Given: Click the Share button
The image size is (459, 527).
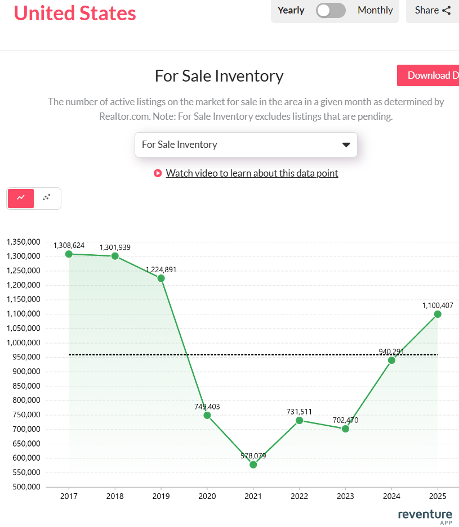Looking at the screenshot, I should (432, 10).
